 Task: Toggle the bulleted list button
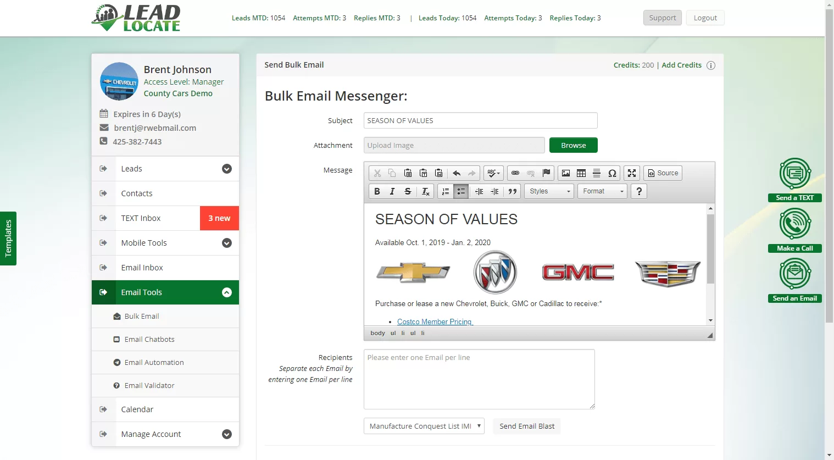tap(461, 191)
